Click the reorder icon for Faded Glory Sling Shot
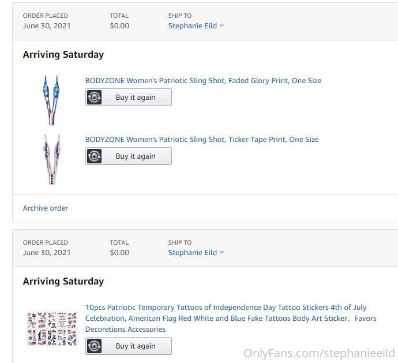The width and height of the screenshot is (398, 363). pyautogui.click(x=95, y=98)
